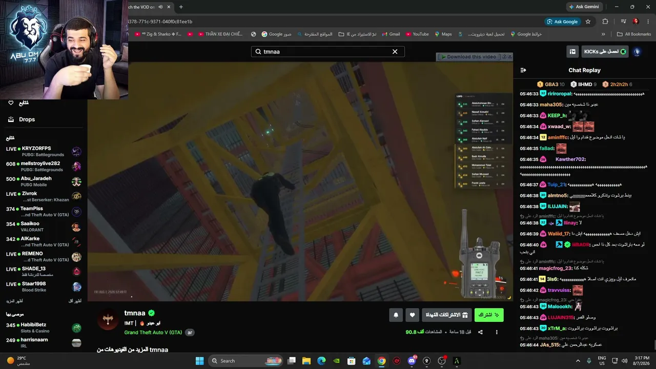656x369 pixels.
Task: Open the followed heart item in sidebar
Action: click(18, 103)
